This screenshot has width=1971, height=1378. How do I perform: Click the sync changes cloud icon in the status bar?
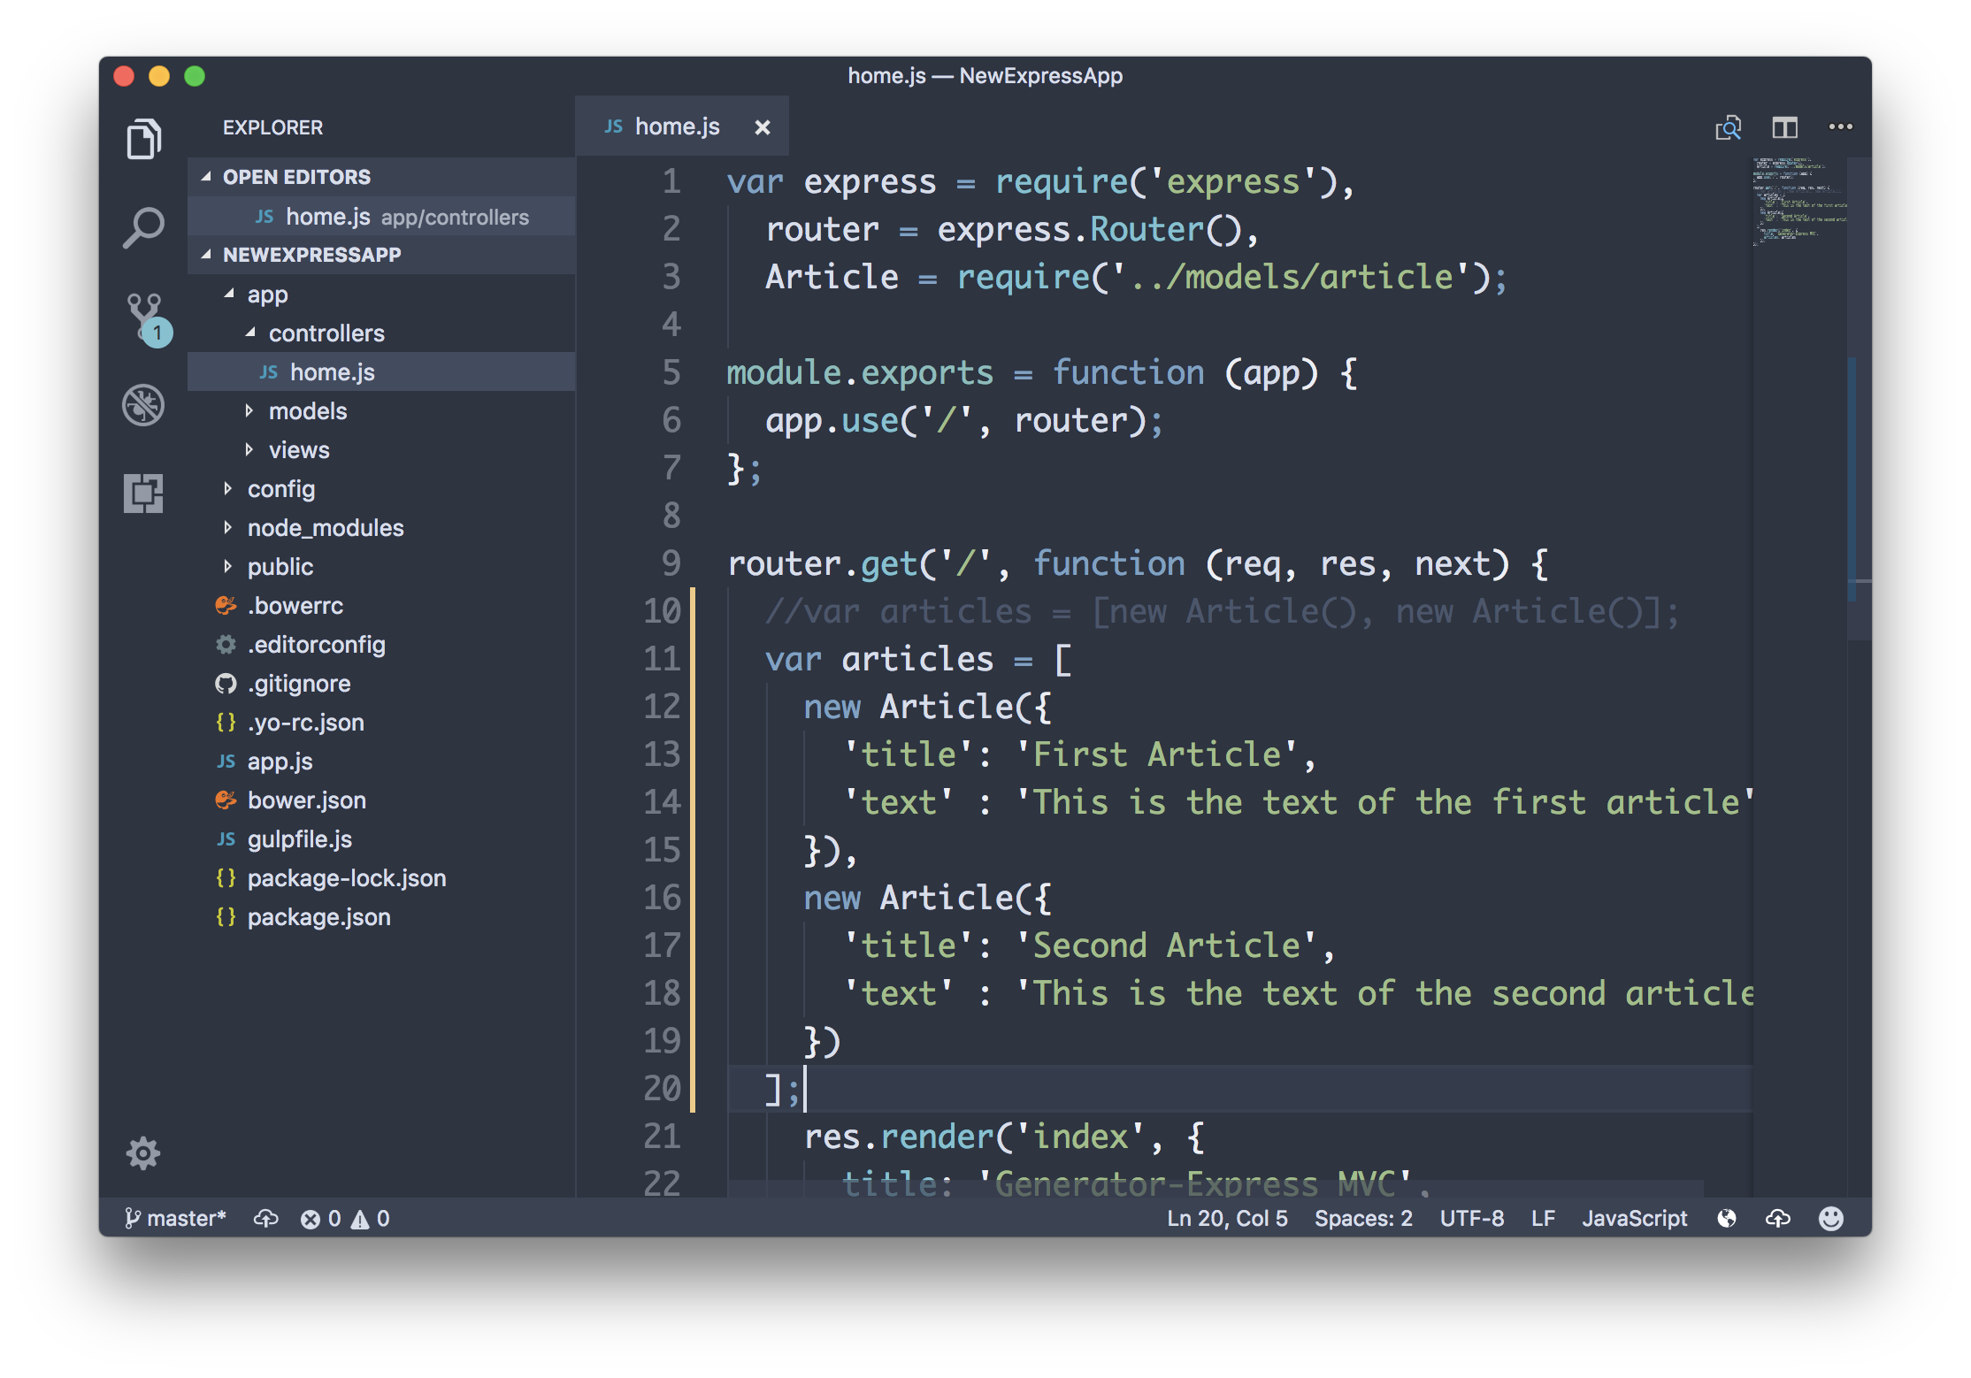[265, 1218]
